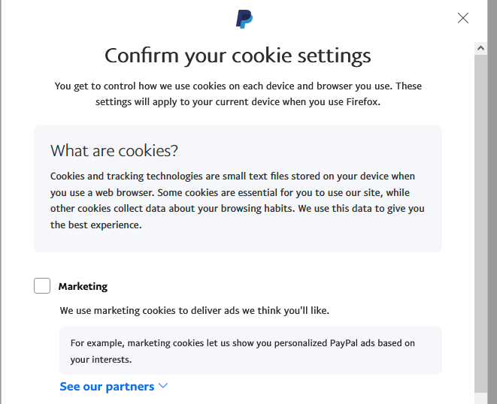Click the cookies and tracking technologies paragraph
497x404 pixels.
(x=238, y=200)
